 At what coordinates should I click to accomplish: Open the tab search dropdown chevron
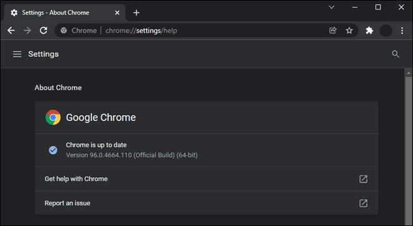332,7
